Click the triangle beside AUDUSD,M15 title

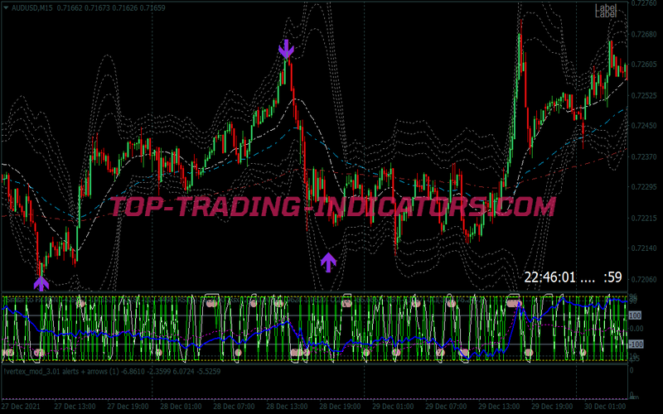[x=6, y=7]
